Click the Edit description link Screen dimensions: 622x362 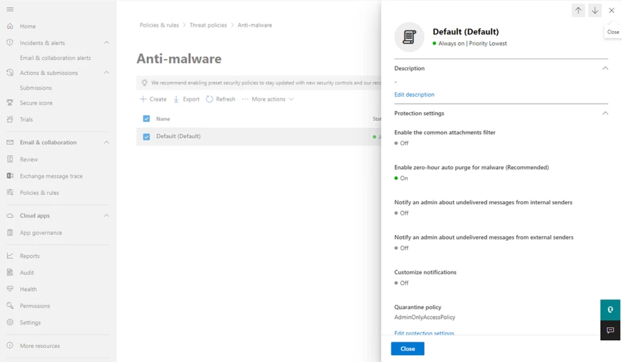click(414, 94)
